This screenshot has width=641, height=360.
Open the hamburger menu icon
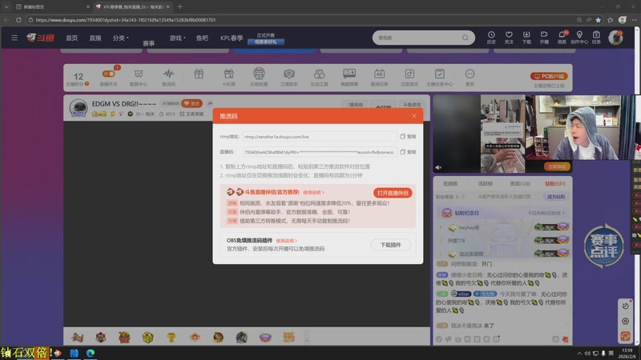(x=14, y=38)
